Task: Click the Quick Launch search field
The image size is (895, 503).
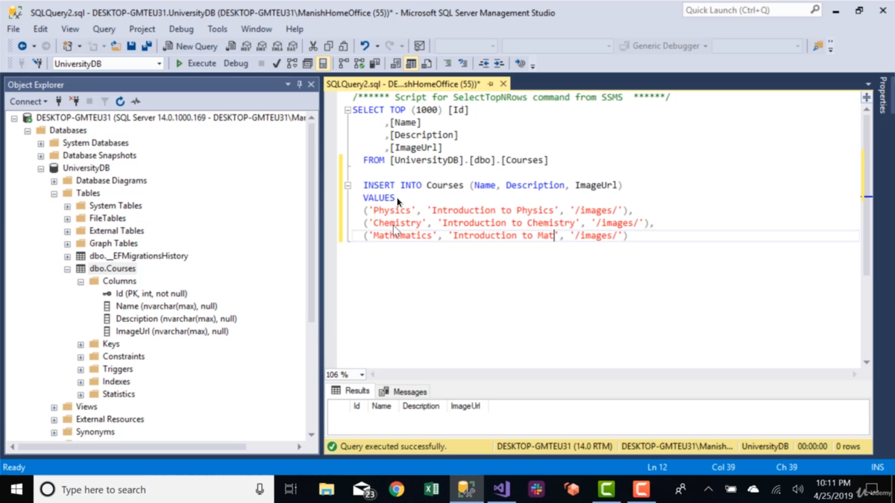Action: point(753,10)
